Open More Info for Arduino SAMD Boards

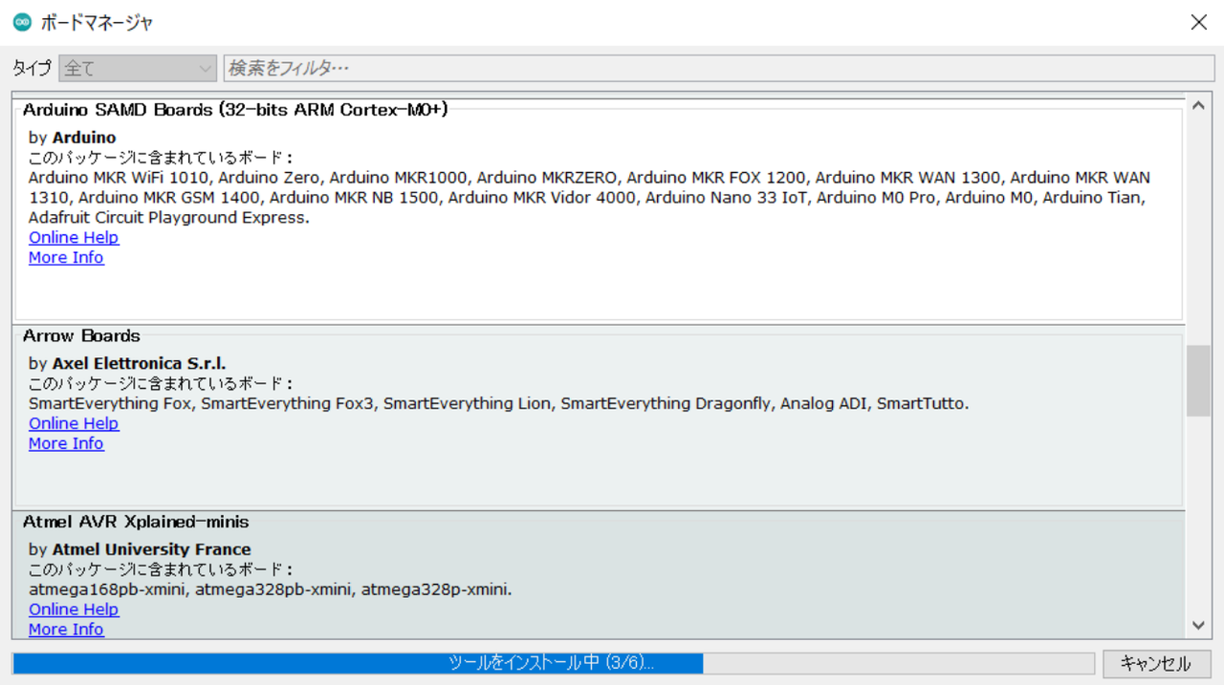click(66, 258)
